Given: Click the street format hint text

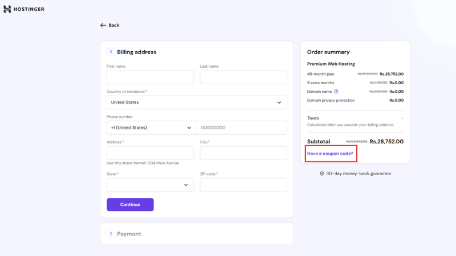Looking at the screenshot, I should [143, 163].
